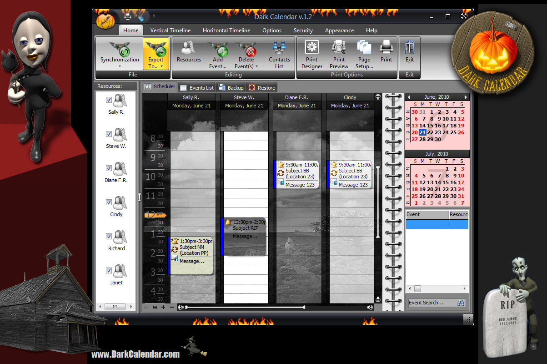Click the horizontal zoom slider at bottom
This screenshot has height=364, width=547.
tap(246, 308)
